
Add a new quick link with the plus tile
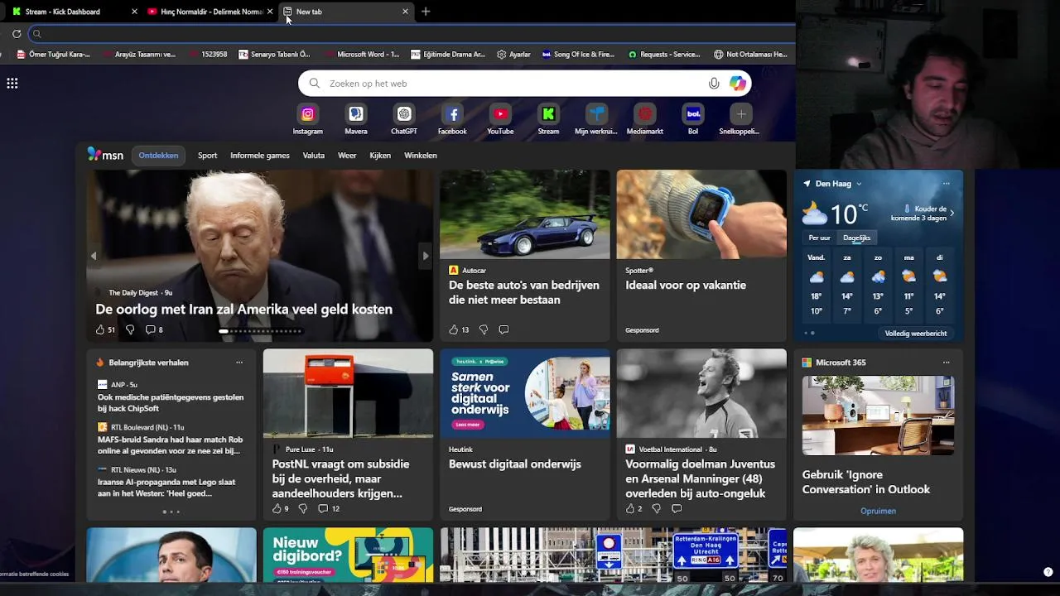click(741, 114)
